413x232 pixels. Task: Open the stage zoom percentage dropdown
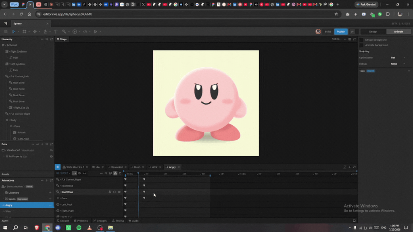tap(337, 39)
